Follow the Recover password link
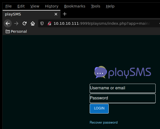Viewport: 160px width, 129px height. [x=104, y=123]
